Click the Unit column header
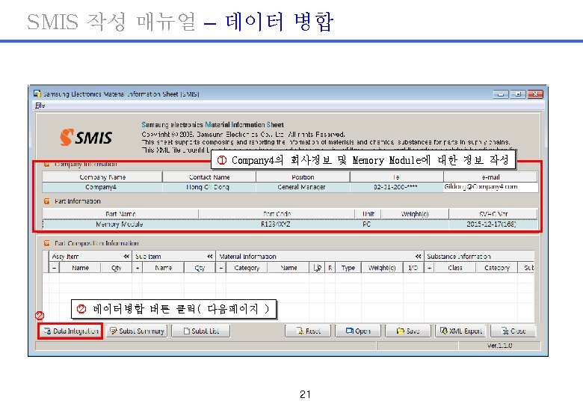 click(x=368, y=214)
